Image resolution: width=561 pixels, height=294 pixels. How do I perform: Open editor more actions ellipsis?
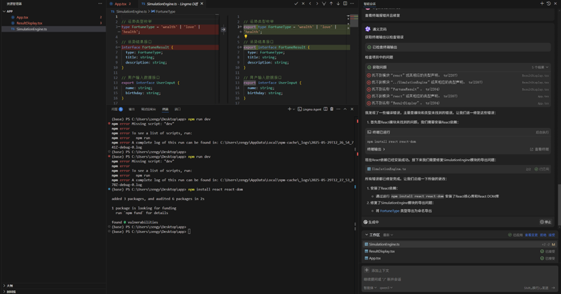352,4
